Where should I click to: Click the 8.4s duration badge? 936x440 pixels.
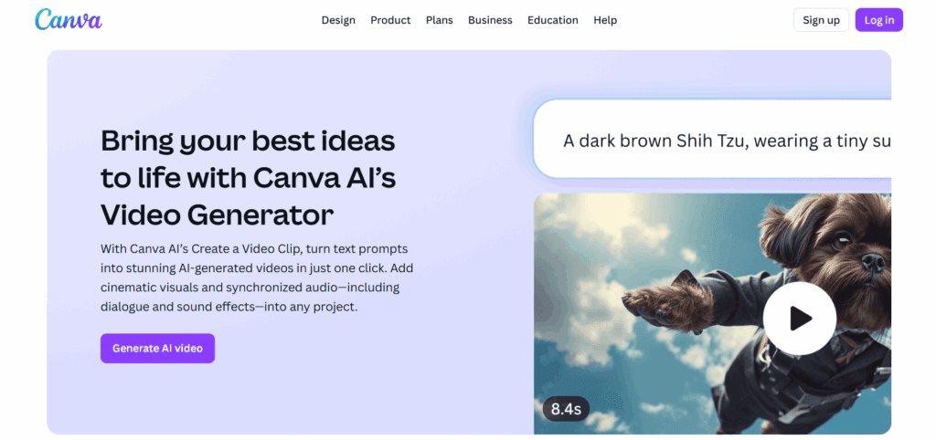tap(566, 409)
